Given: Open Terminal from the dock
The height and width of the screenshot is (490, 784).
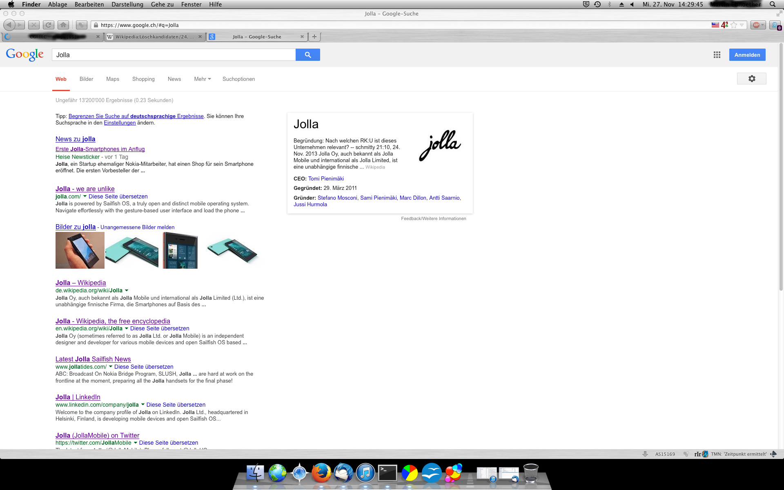Looking at the screenshot, I should 388,473.
